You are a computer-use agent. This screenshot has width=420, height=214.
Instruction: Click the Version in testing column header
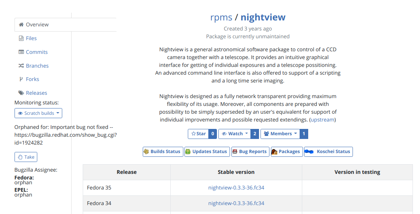point(357,172)
